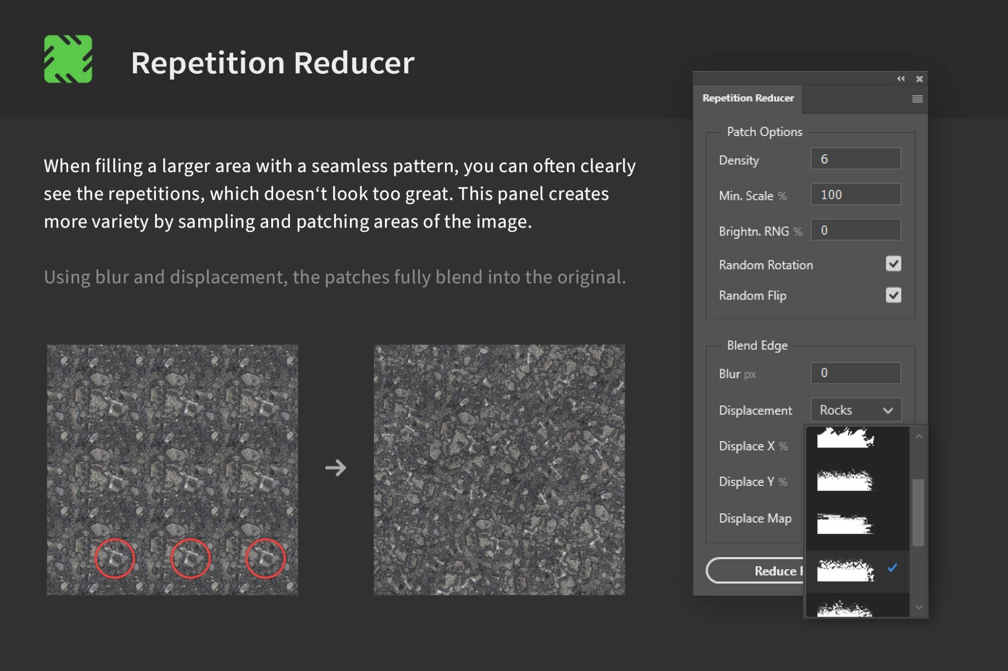This screenshot has height=671, width=1008.
Task: Adjust the Blur px value
Action: pos(855,373)
